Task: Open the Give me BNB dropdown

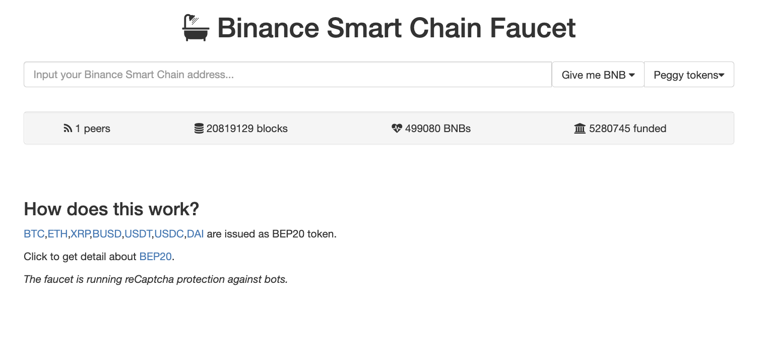Action: click(x=598, y=75)
